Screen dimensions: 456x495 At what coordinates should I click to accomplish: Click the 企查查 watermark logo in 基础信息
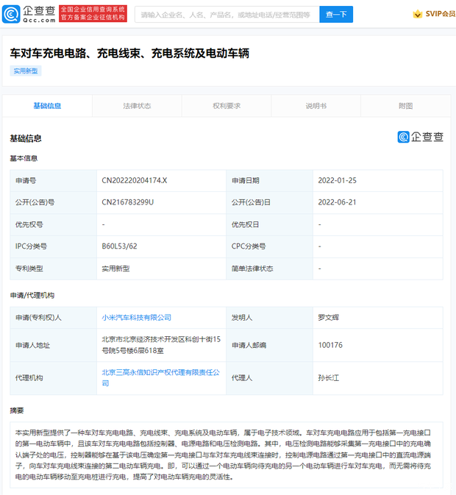pyautogui.click(x=421, y=137)
